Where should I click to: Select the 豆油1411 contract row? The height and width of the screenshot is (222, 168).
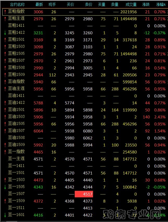point(85,96)
